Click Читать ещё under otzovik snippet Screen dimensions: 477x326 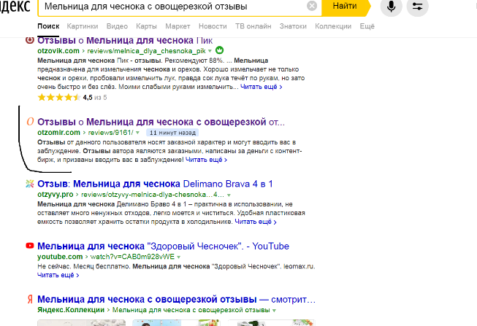[x=261, y=87]
